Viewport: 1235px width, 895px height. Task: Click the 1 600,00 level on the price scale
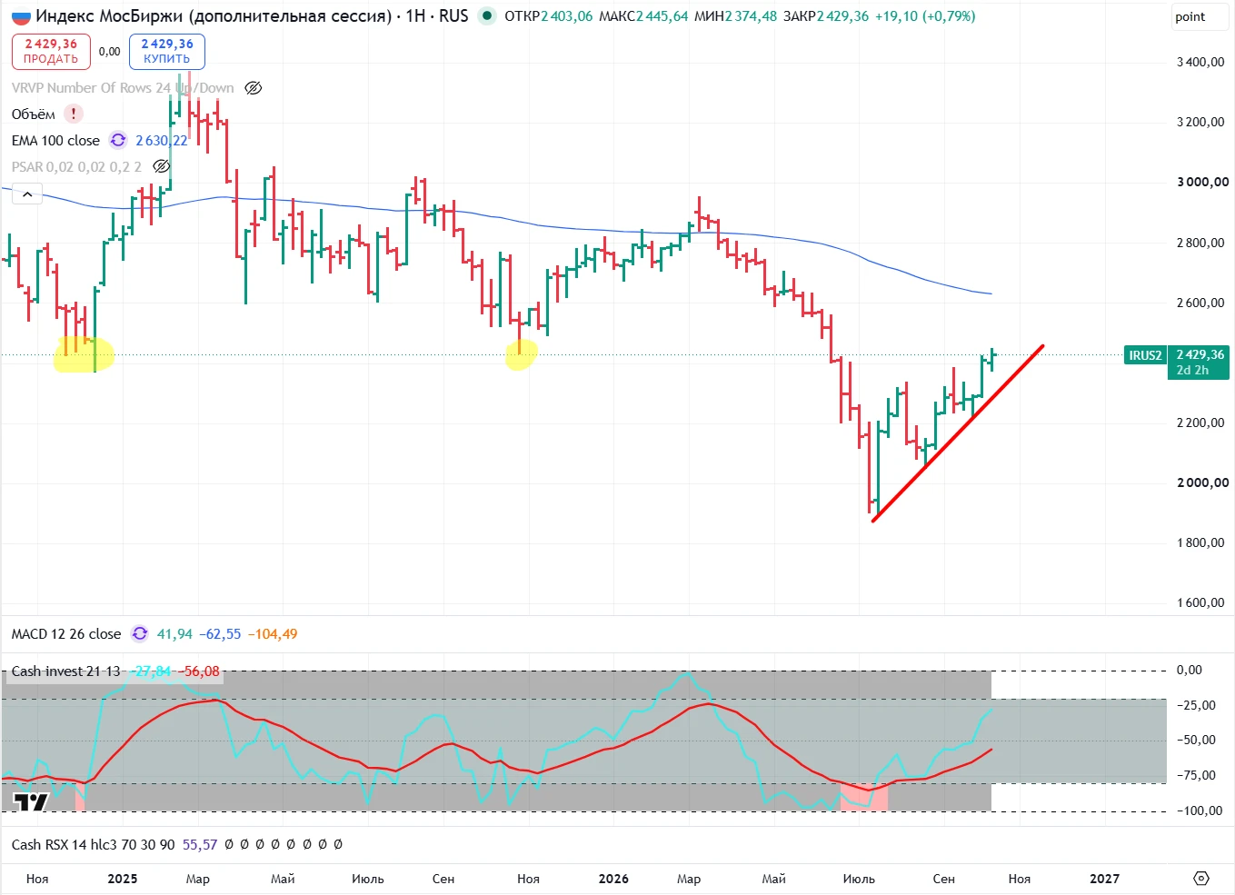coord(1200,602)
